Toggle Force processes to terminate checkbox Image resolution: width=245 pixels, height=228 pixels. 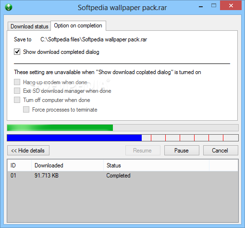26,110
